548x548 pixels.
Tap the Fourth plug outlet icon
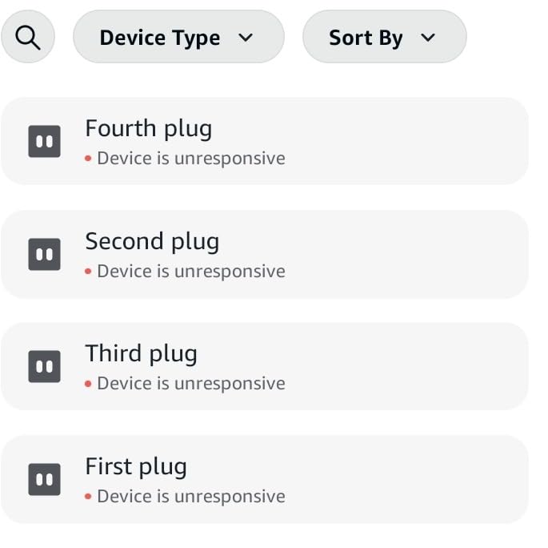click(x=45, y=142)
